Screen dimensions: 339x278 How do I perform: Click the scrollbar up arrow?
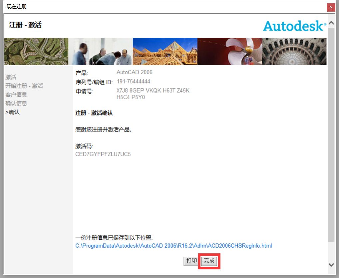[x=331, y=23]
